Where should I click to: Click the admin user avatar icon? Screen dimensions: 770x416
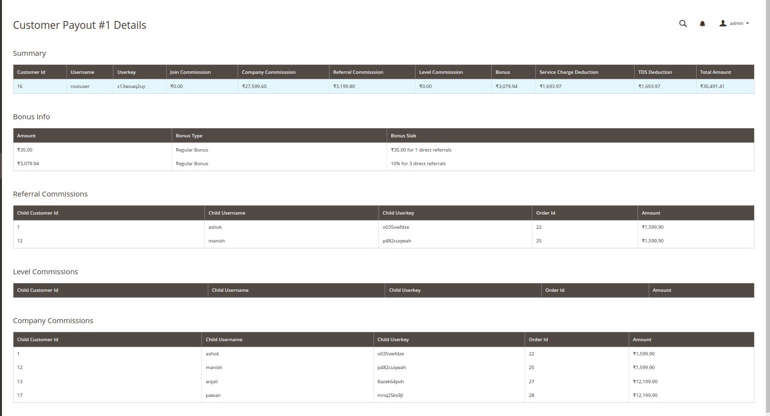click(723, 23)
